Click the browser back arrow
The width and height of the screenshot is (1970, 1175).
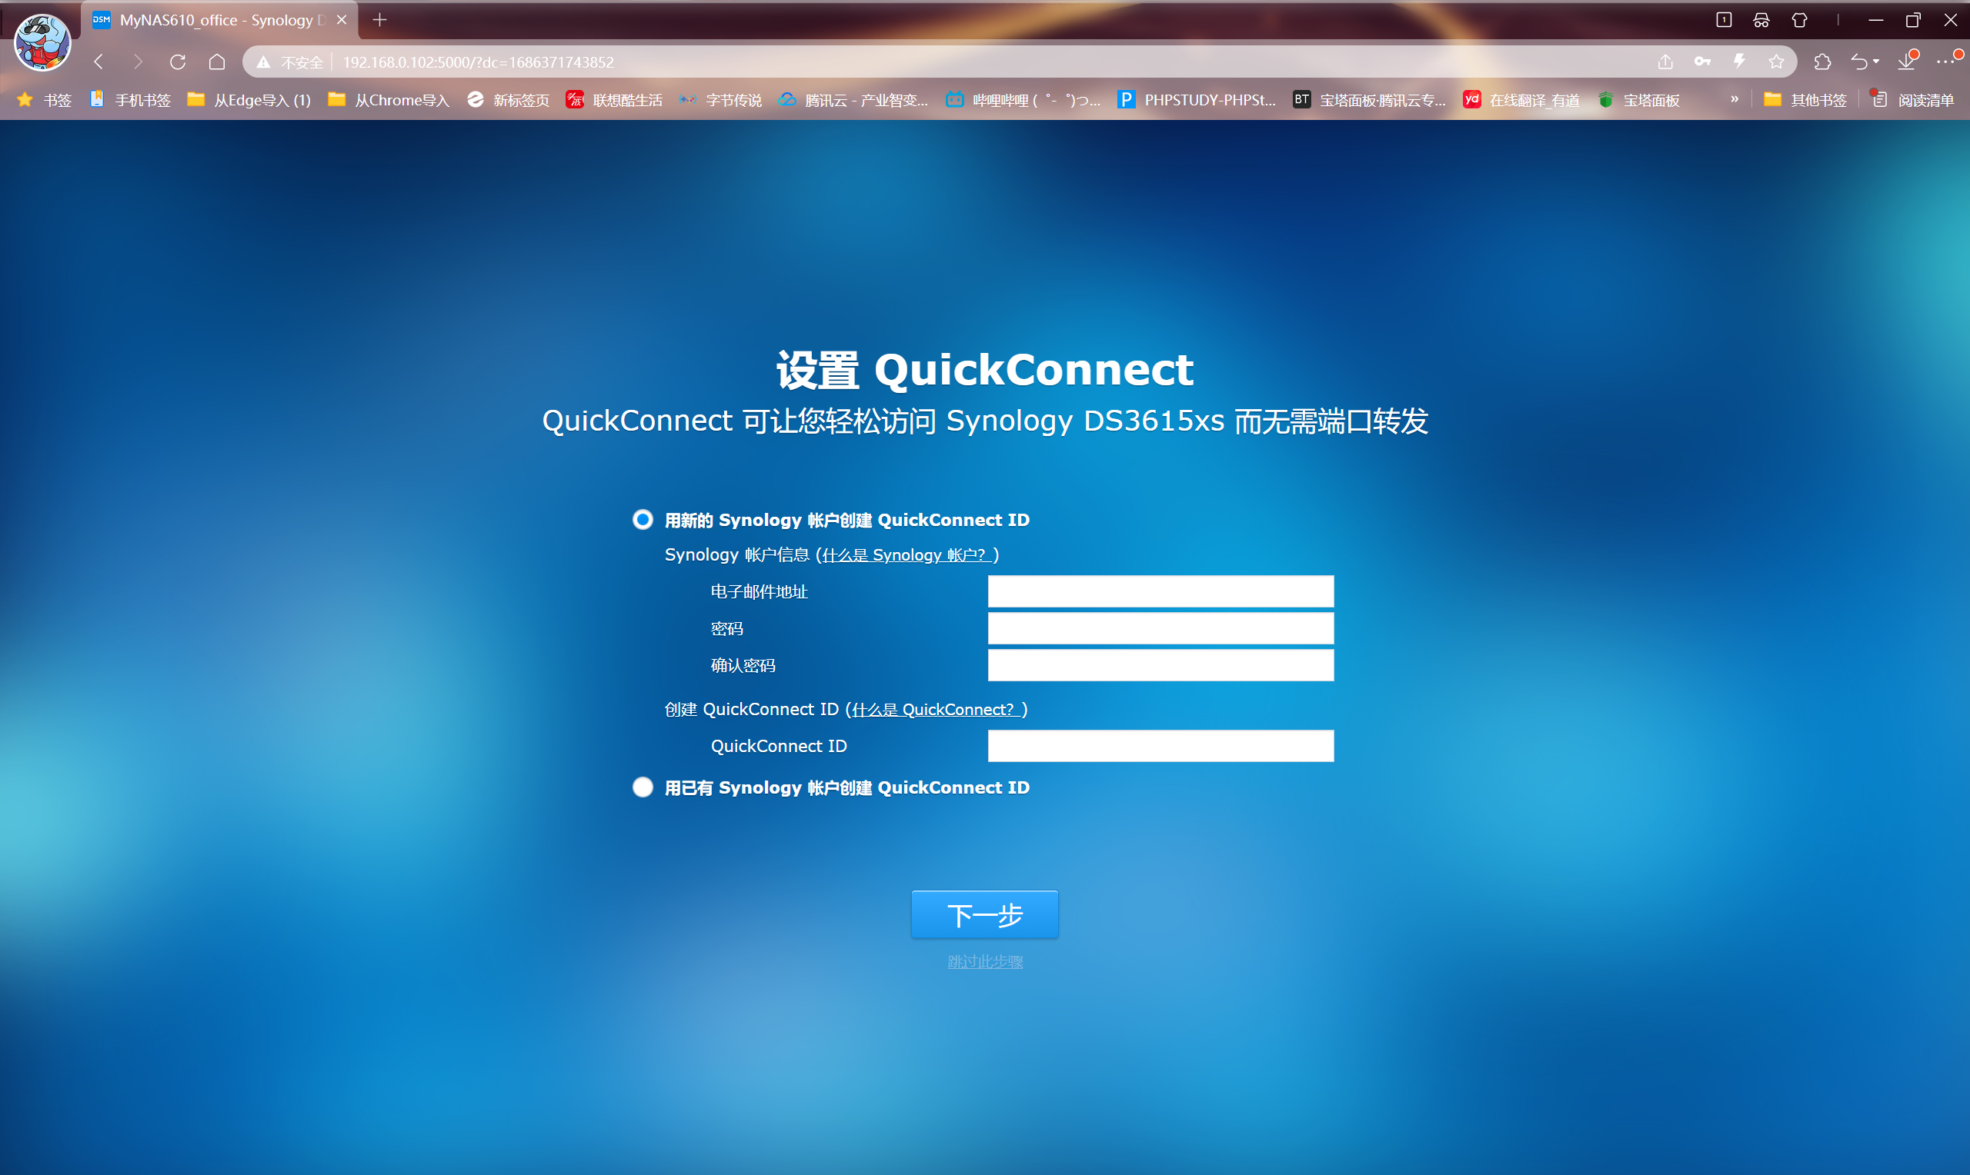click(x=99, y=62)
